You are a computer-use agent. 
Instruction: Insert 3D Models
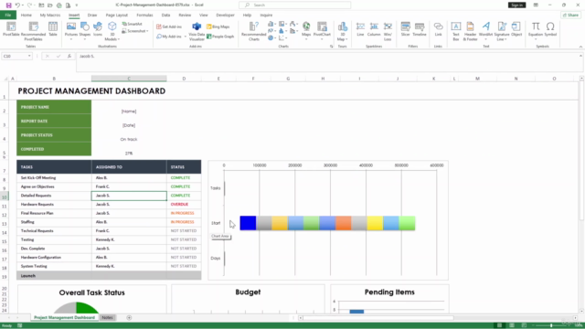tap(112, 31)
